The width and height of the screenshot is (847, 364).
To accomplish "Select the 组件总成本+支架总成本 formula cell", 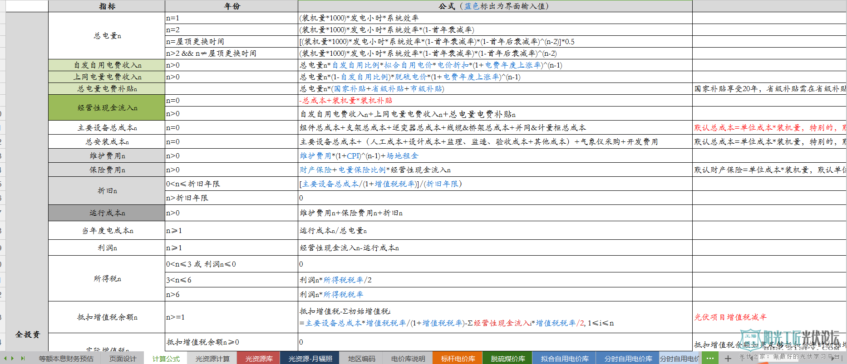I will pyautogui.click(x=495, y=128).
